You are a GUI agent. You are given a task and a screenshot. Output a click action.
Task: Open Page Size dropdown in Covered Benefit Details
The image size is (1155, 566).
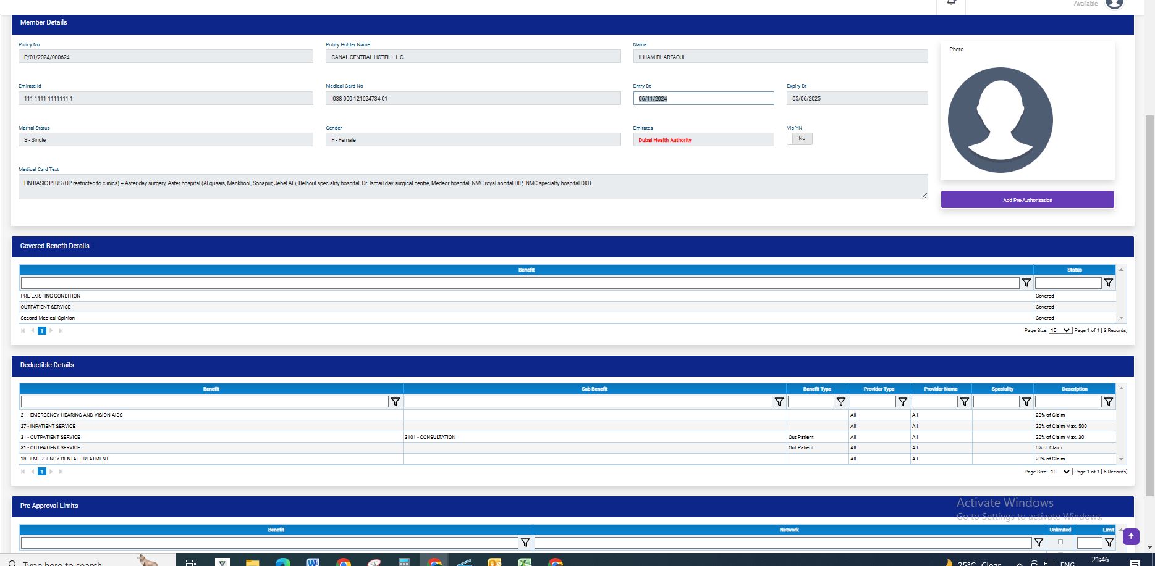point(1060,330)
